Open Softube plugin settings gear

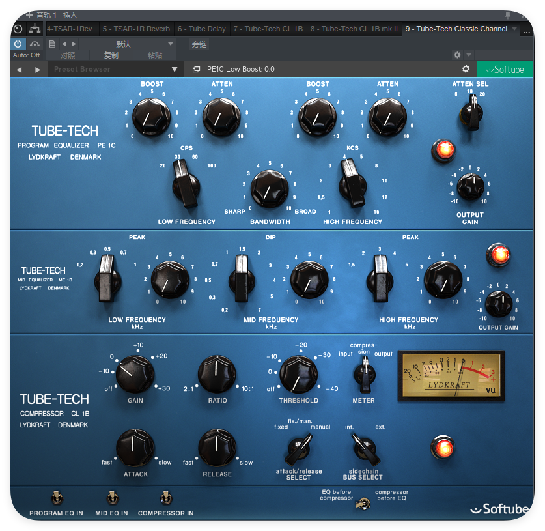[x=466, y=69]
